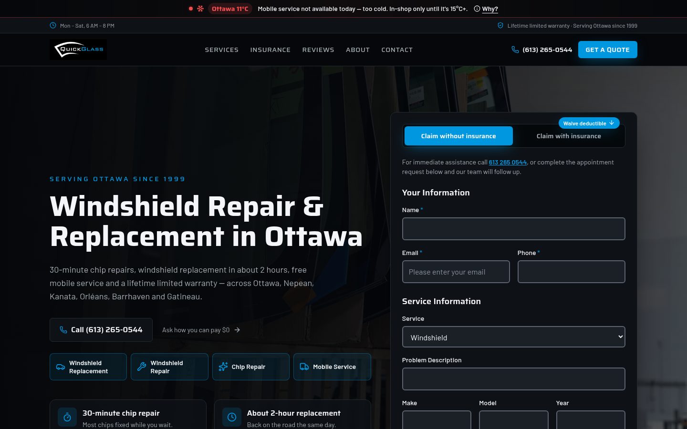Click header phone number (613) 265-0544
The width and height of the screenshot is (687, 429).
coord(547,50)
